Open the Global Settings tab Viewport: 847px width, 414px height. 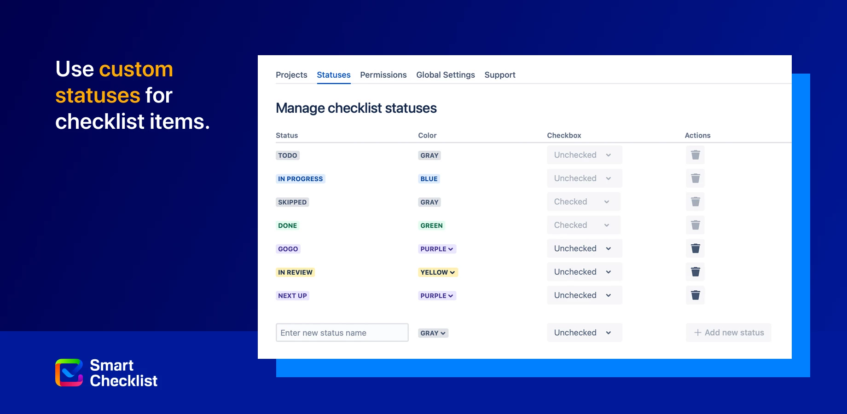[446, 75]
